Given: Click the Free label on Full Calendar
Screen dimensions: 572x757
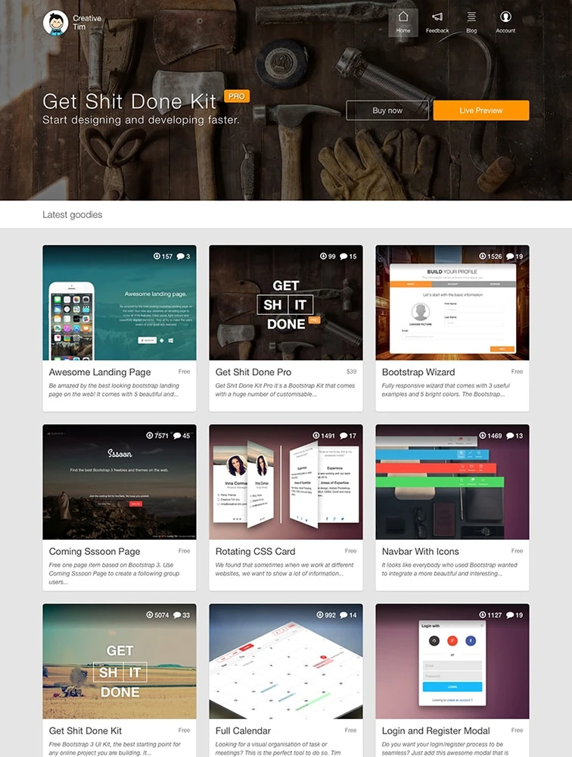Looking at the screenshot, I should pyautogui.click(x=350, y=731).
